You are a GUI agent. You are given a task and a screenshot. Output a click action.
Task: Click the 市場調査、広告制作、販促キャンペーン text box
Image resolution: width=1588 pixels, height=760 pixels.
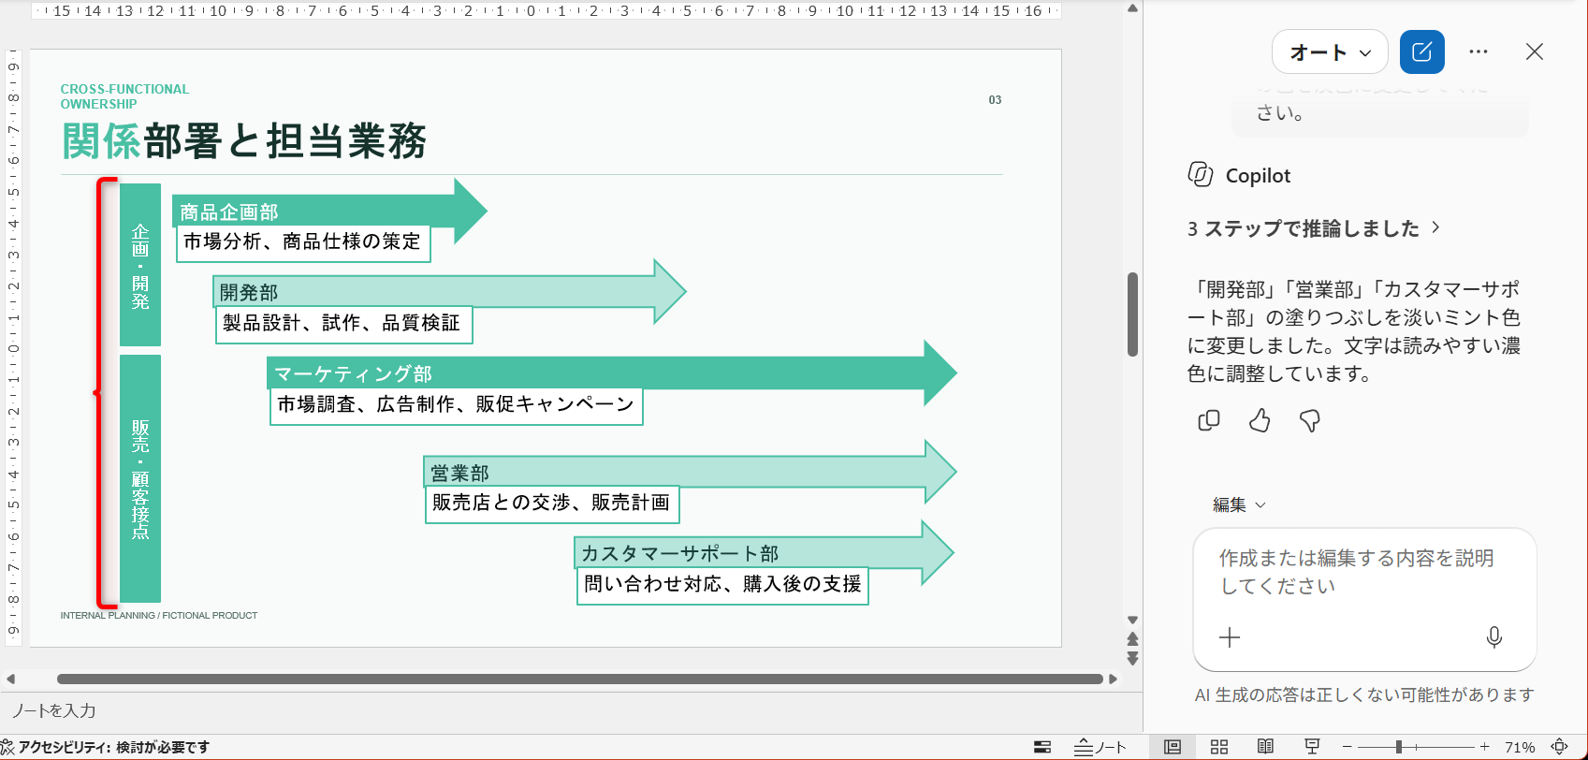click(x=456, y=405)
